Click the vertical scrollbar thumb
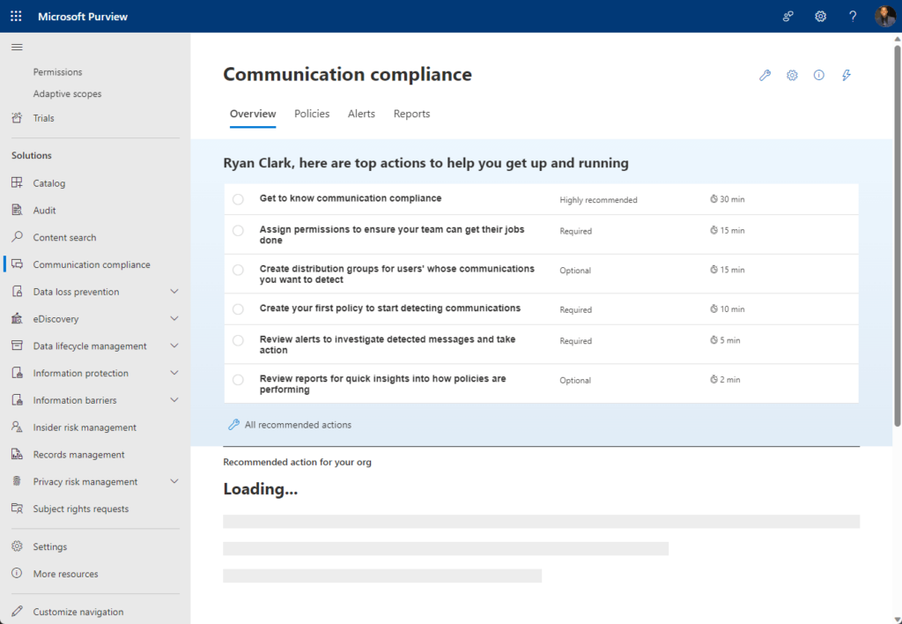This screenshot has width=902, height=624. click(897, 234)
